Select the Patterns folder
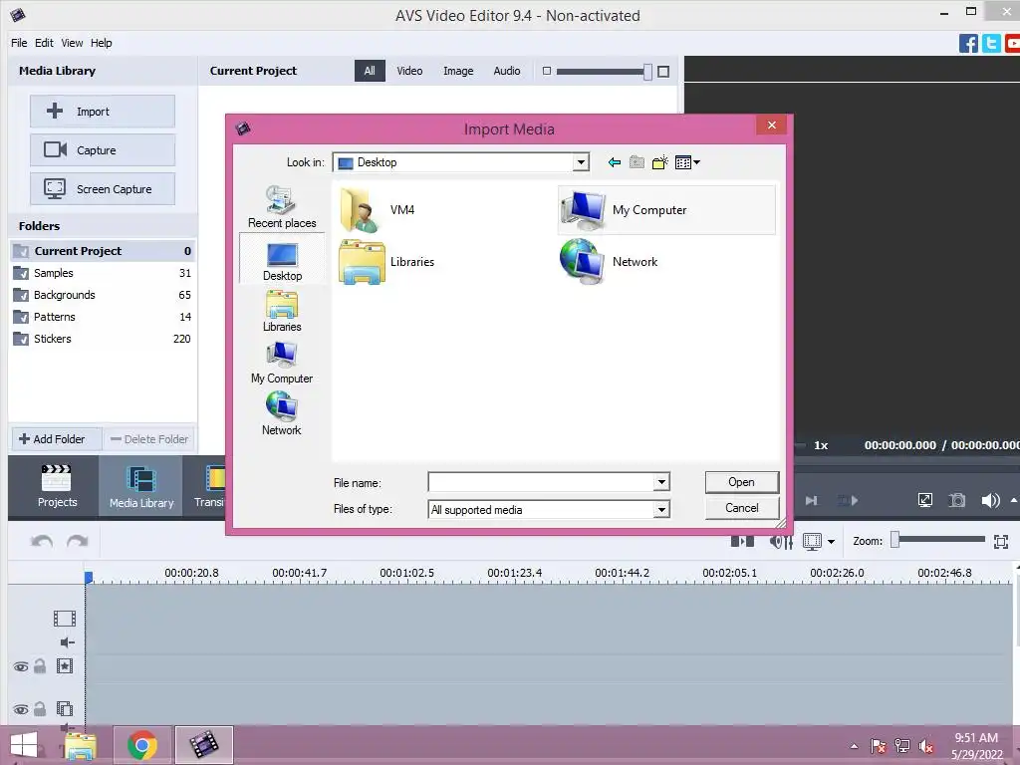The width and height of the screenshot is (1020, 765). click(103, 317)
